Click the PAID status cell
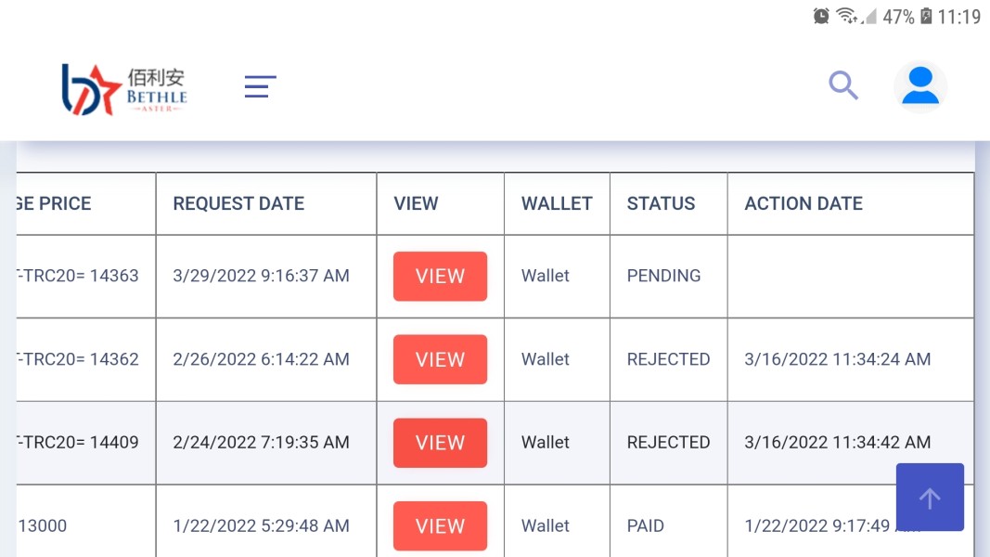 (646, 525)
